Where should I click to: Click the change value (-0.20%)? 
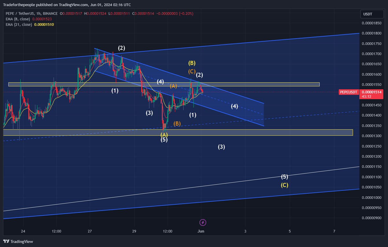(186, 14)
